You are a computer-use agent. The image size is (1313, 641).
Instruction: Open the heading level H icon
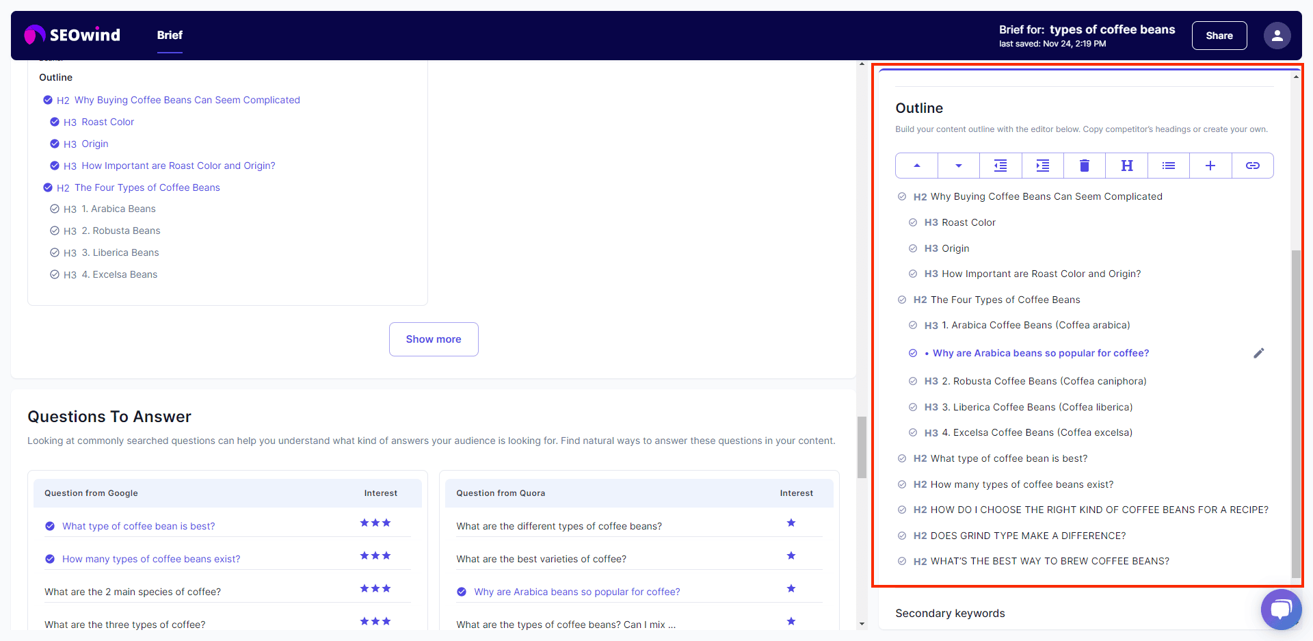tap(1126, 166)
